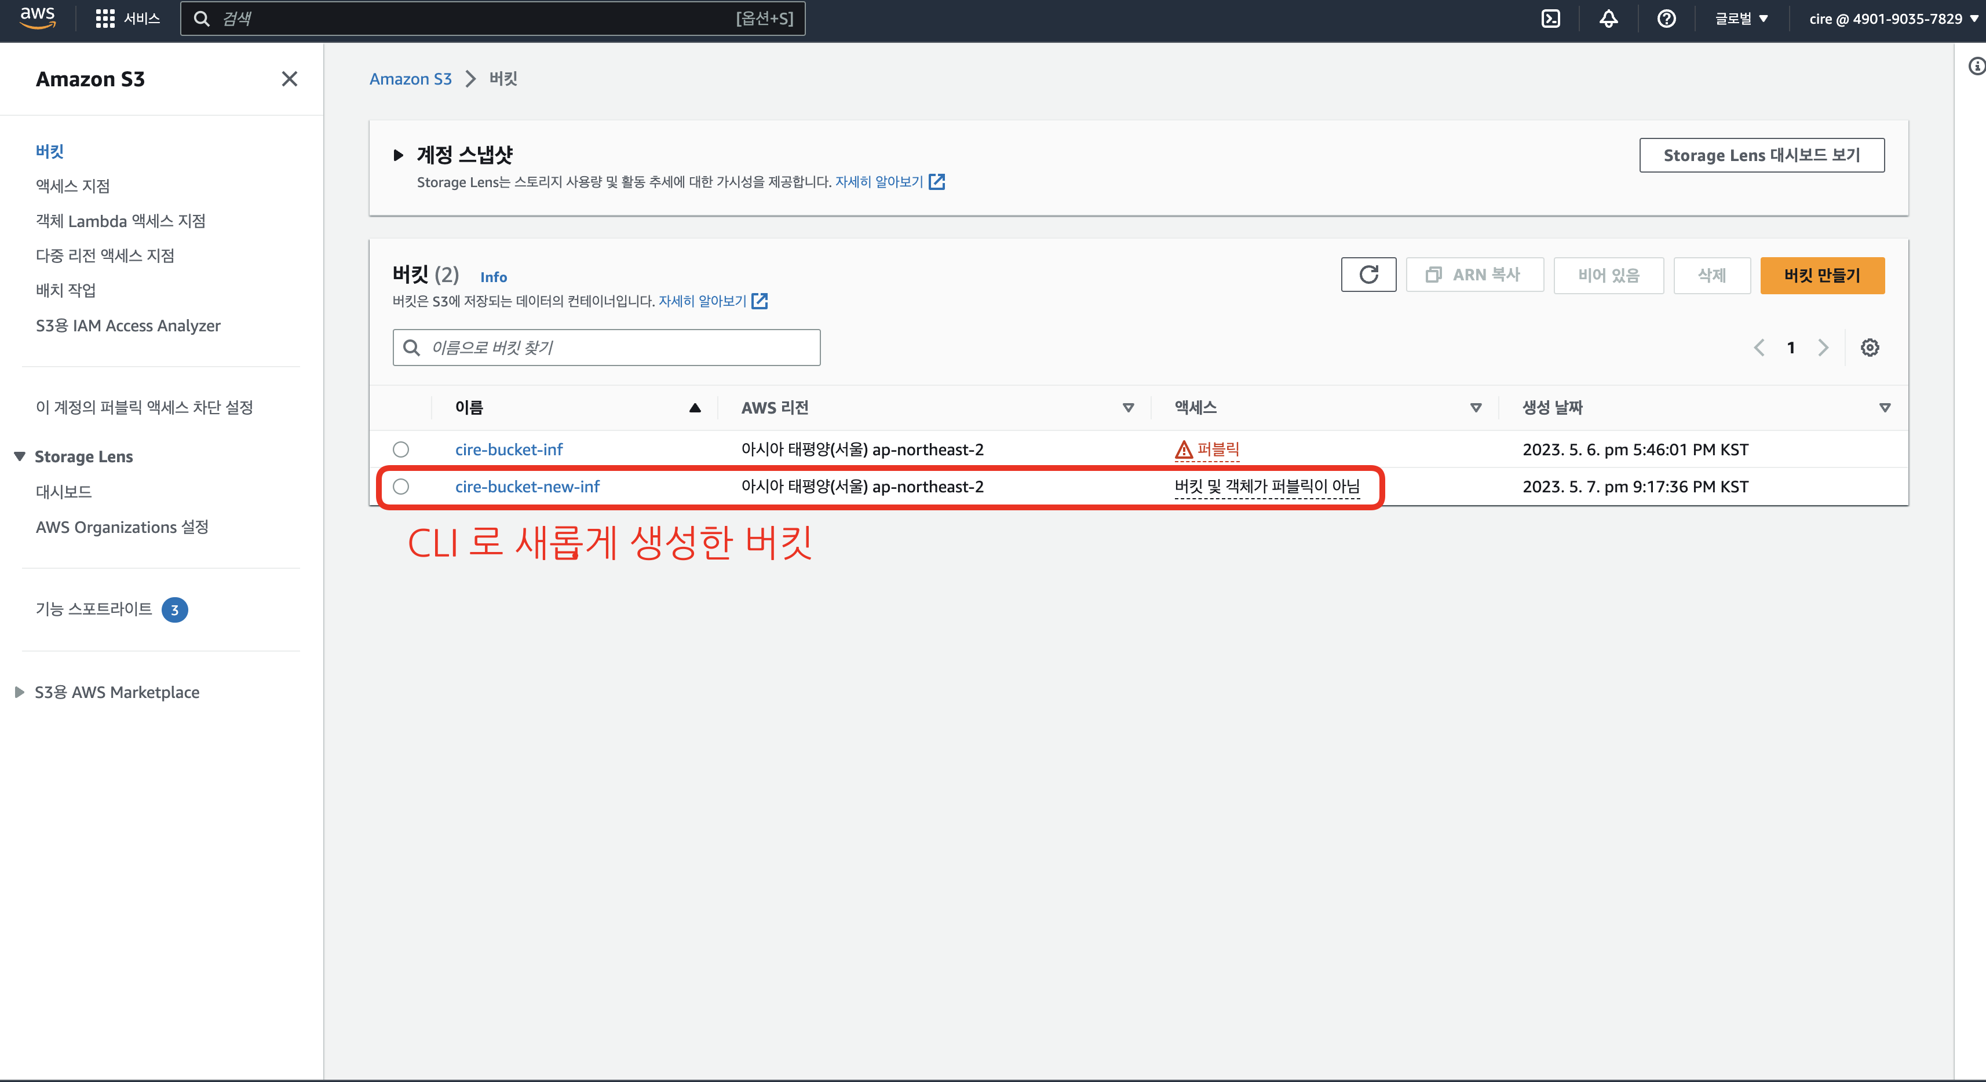
Task: Click the info panel icon at right edge
Action: pyautogui.click(x=1976, y=66)
